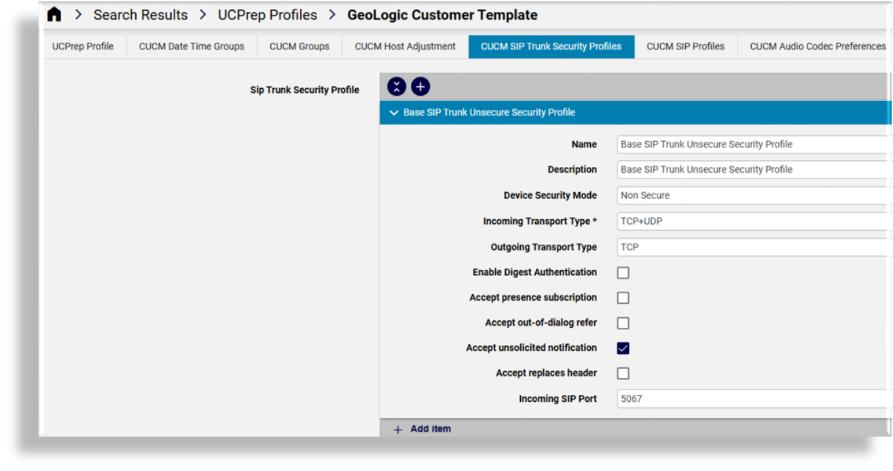The width and height of the screenshot is (893, 471).
Task: Select the CUCM Host Adjustment tab
Action: pos(405,47)
